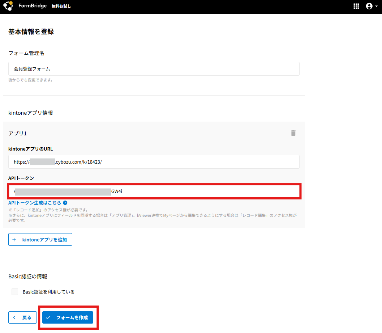Go back with the 戻る button
Screen dimensions: 382x333
[22, 317]
